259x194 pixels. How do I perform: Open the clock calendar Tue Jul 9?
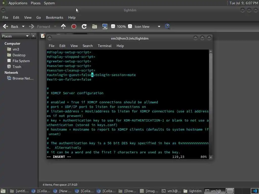(244, 3)
